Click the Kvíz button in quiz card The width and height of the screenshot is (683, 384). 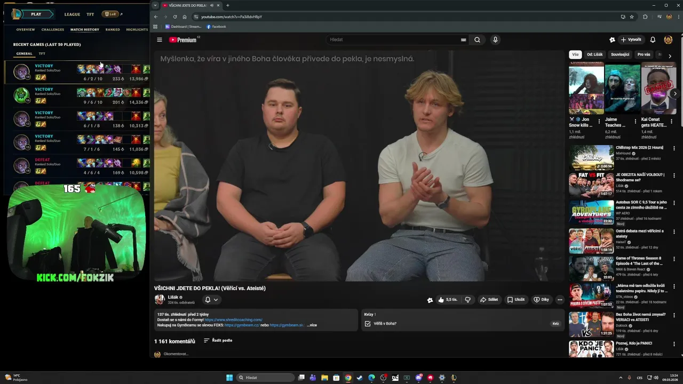[555, 324]
